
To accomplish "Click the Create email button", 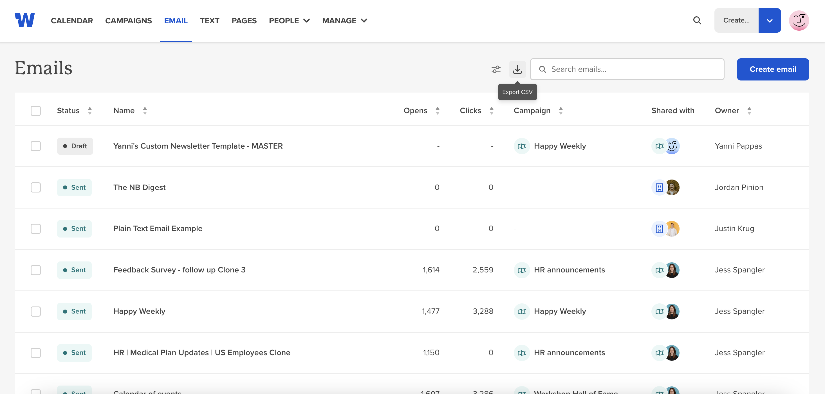I will 772,69.
